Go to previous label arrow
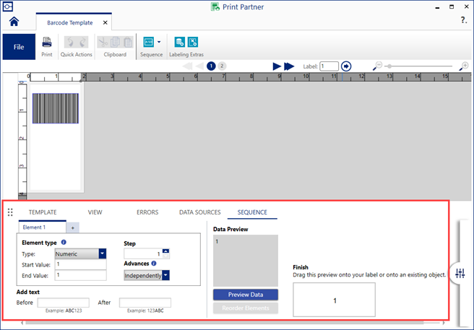This screenshot has height=330, width=474. 199,66
